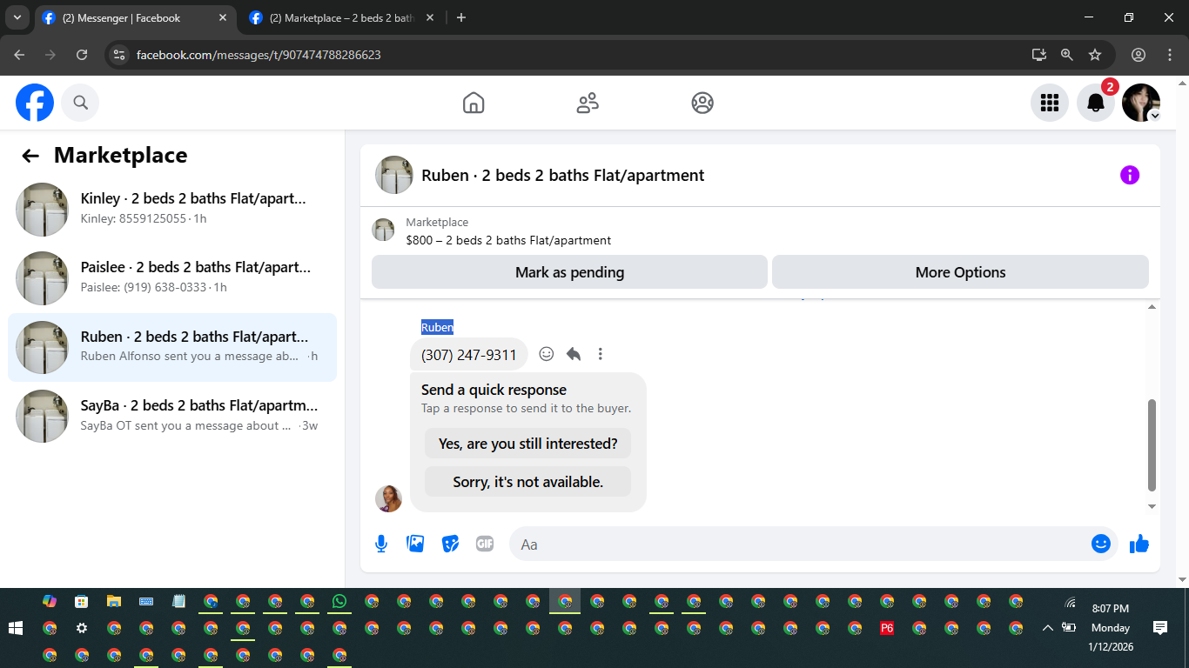Click the address bar URL
Viewport: 1189px width, 668px height.
(259, 55)
